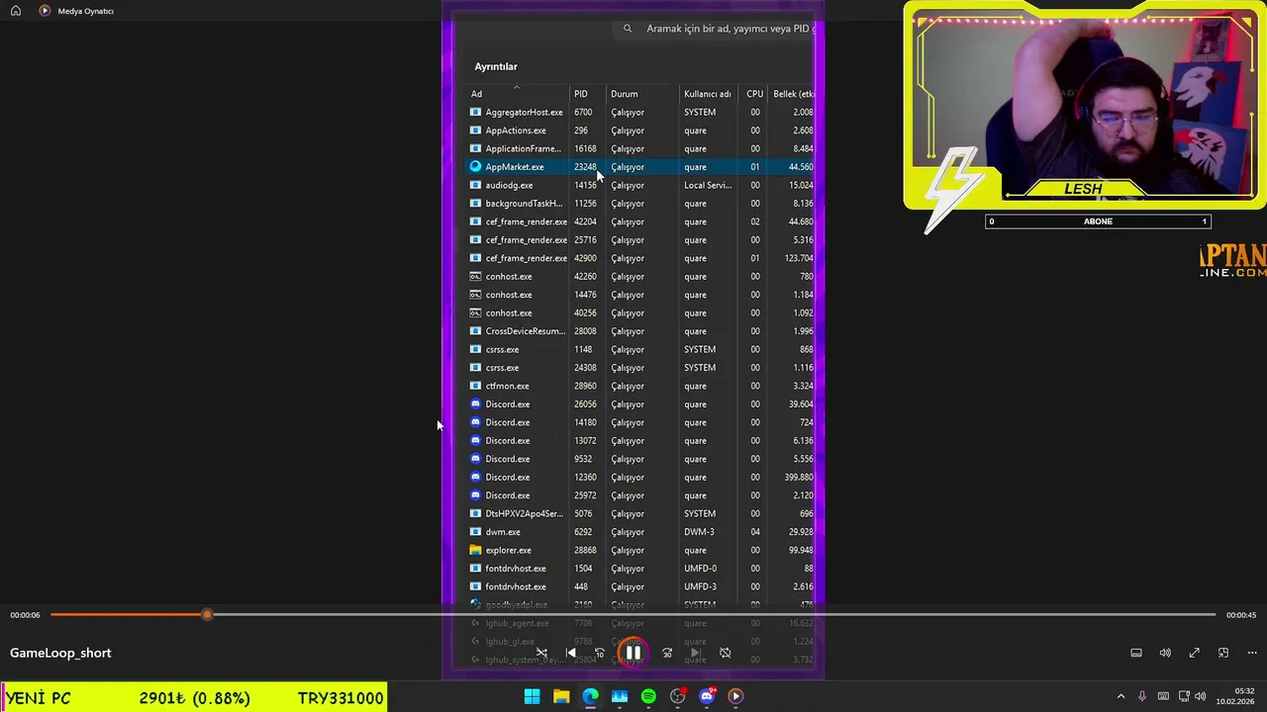Image resolution: width=1267 pixels, height=712 pixels.
Task: Sort by the Ad column header
Action: point(517,94)
